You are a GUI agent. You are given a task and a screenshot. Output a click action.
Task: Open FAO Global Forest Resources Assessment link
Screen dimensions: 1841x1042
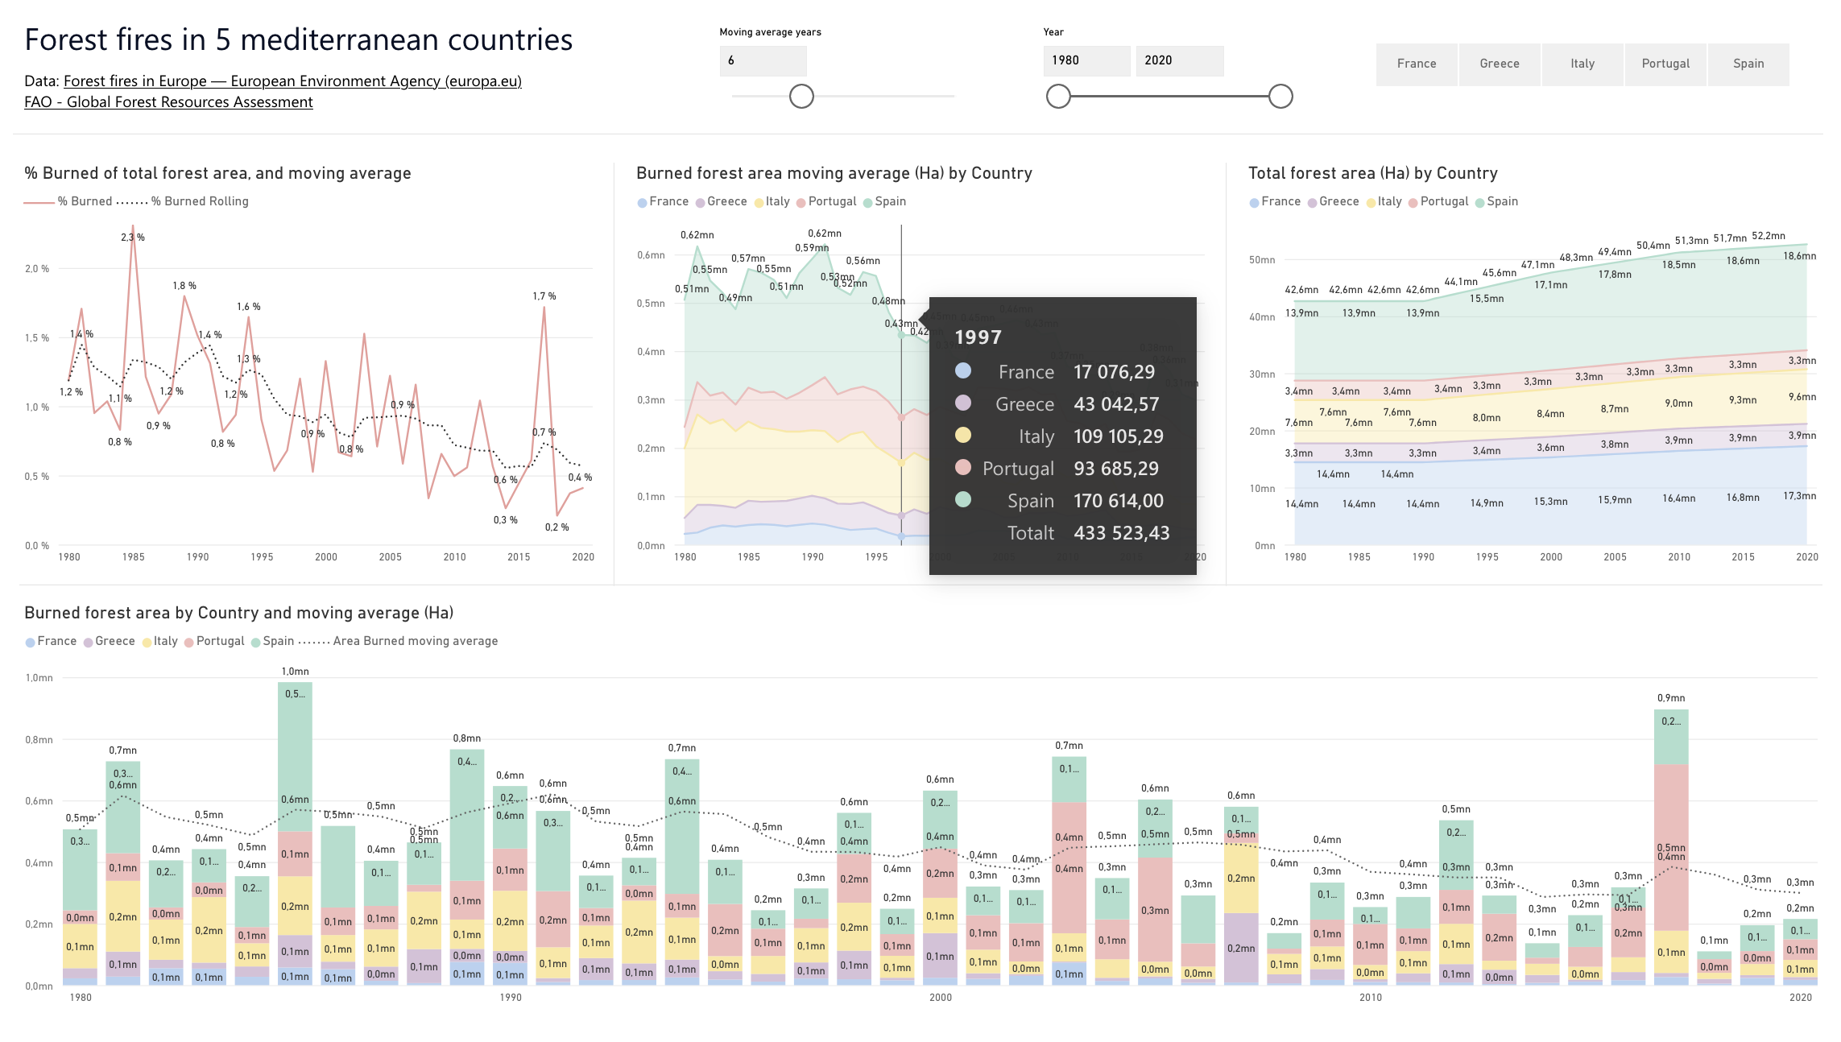[x=168, y=102]
